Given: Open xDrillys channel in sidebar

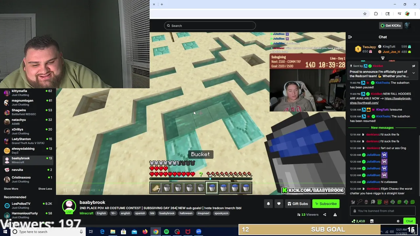Looking at the screenshot, I should pyautogui.click(x=28, y=131).
